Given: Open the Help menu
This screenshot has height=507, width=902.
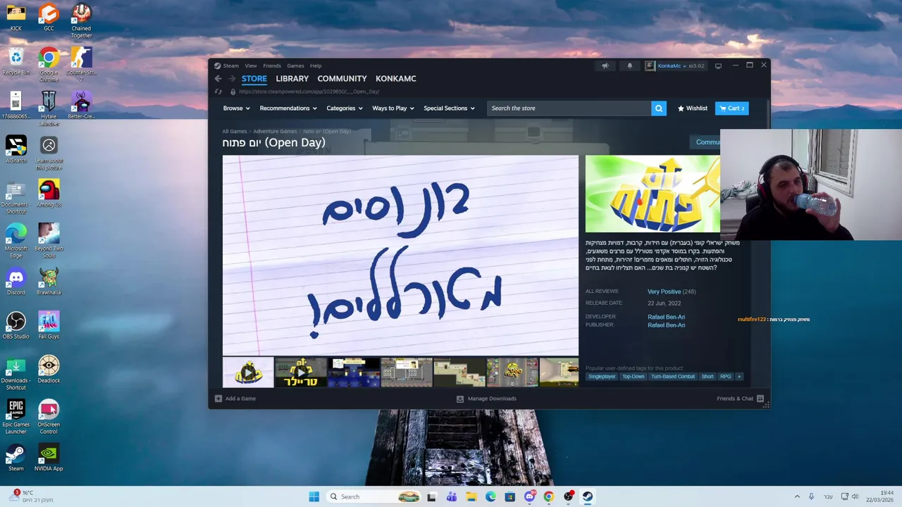Looking at the screenshot, I should (x=316, y=65).
